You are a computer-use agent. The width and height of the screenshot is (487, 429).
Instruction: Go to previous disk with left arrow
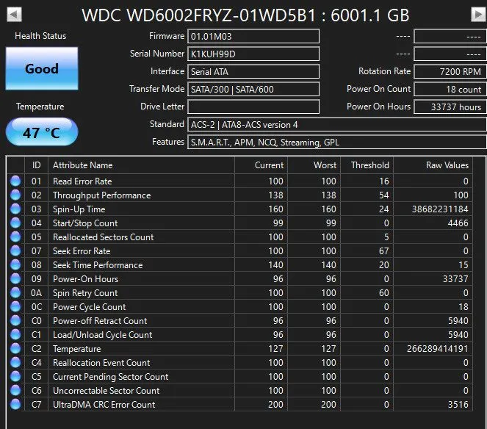click(x=14, y=14)
